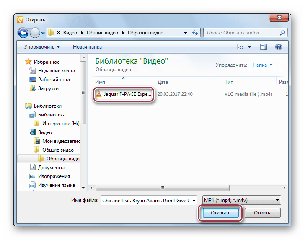The height and width of the screenshot is (240, 305).
Task: Open the Мои видеозаписи folder
Action: (x=57, y=141)
